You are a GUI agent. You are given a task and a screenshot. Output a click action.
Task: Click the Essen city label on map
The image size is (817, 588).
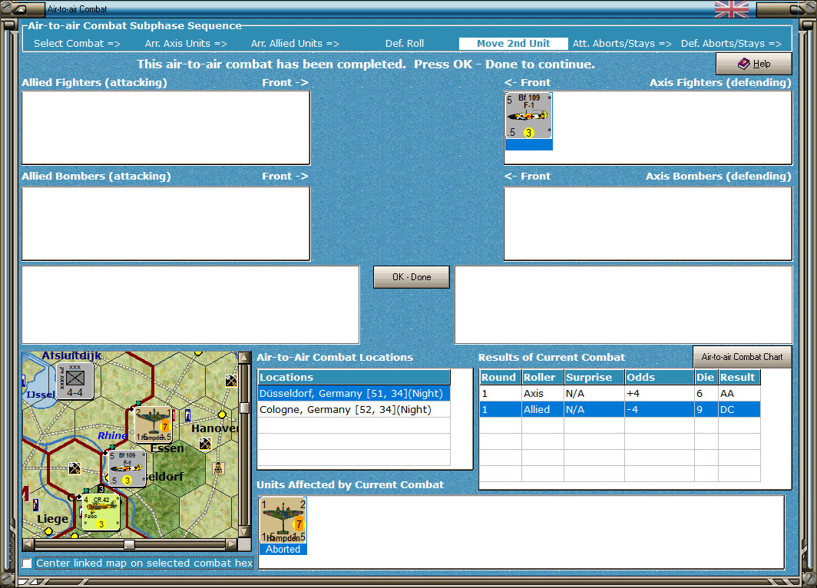pyautogui.click(x=167, y=448)
